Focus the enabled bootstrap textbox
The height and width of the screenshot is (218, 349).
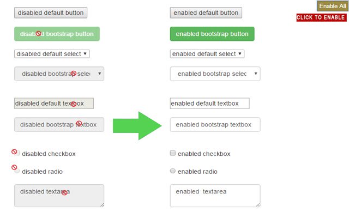(x=215, y=125)
